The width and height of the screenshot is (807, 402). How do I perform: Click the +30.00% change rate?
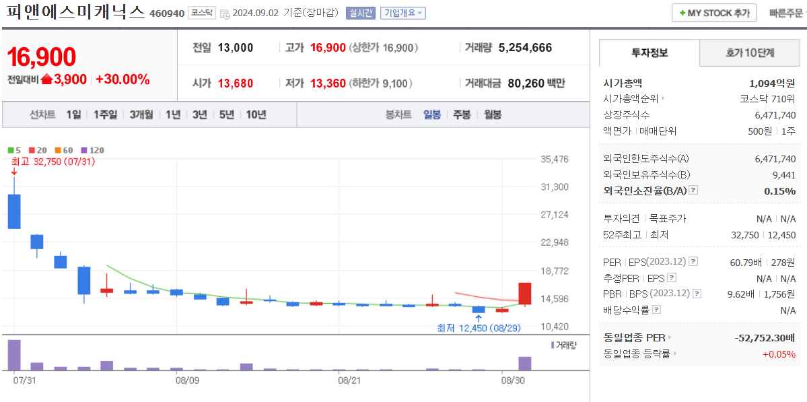point(122,79)
